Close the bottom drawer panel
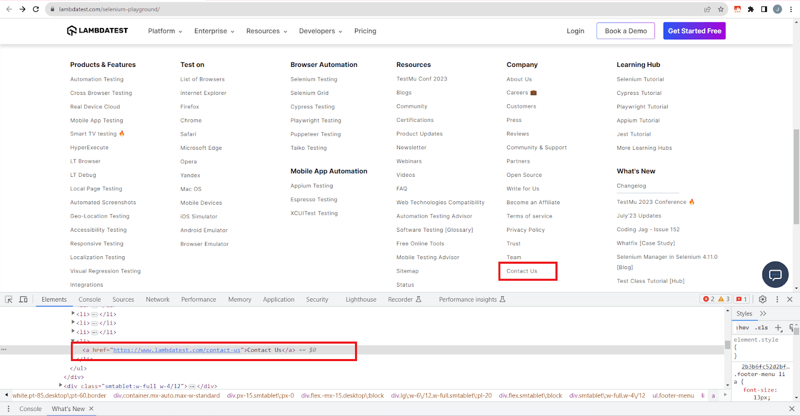The image size is (800, 416). pos(791,409)
